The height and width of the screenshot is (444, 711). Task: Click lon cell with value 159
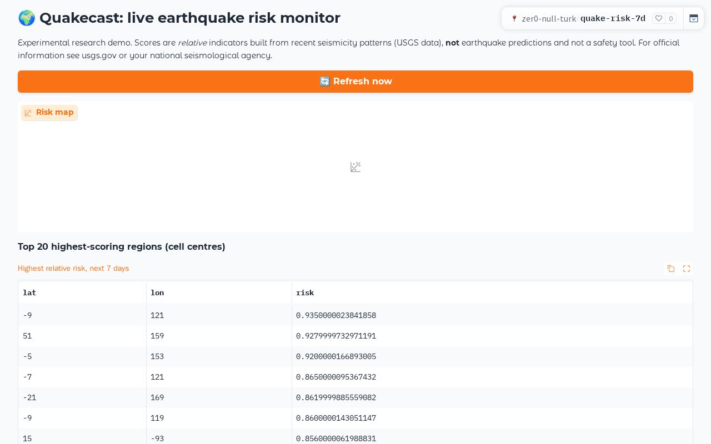[x=219, y=336]
